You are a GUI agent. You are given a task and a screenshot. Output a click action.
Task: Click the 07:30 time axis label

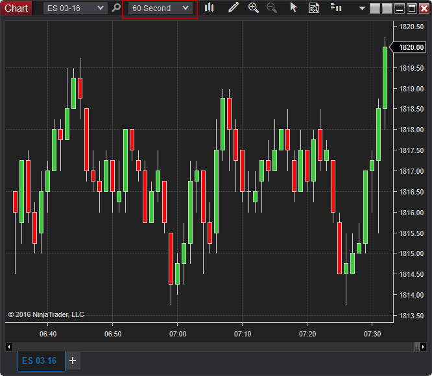click(x=372, y=334)
